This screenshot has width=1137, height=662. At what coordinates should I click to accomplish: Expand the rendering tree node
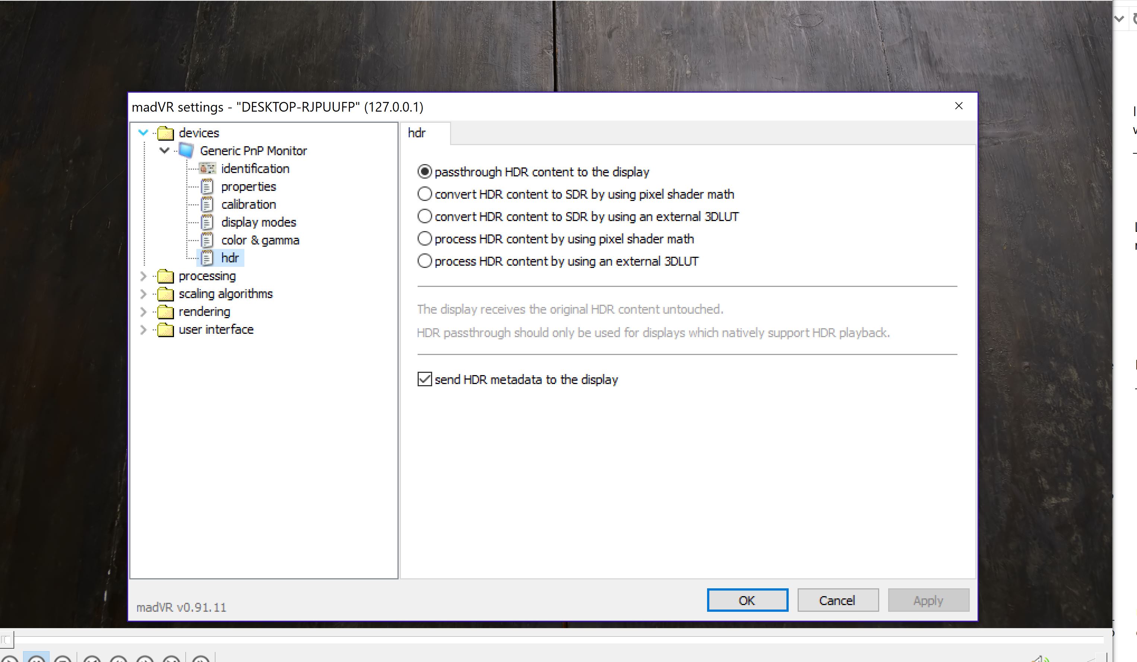point(143,312)
